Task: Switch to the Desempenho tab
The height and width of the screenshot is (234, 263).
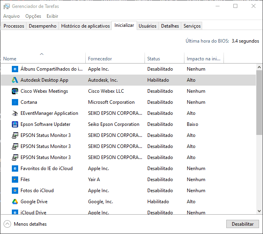Action: click(43, 26)
